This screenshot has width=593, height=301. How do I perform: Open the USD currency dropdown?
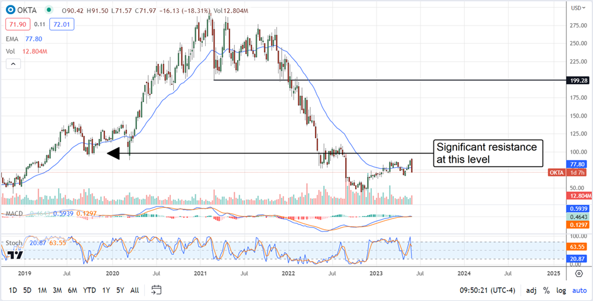tap(579, 8)
